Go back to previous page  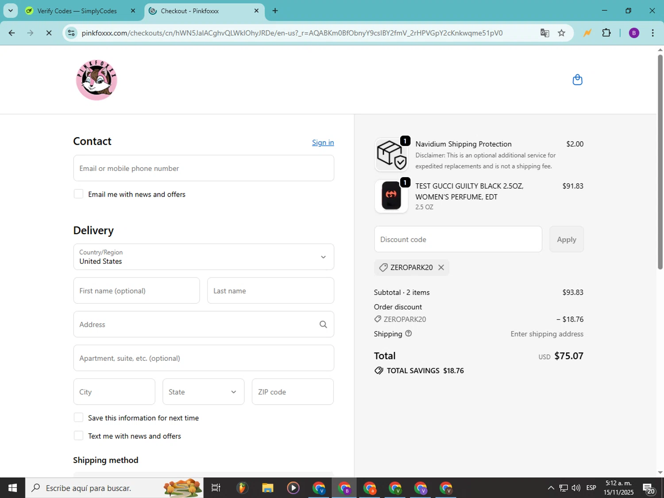pyautogui.click(x=12, y=33)
